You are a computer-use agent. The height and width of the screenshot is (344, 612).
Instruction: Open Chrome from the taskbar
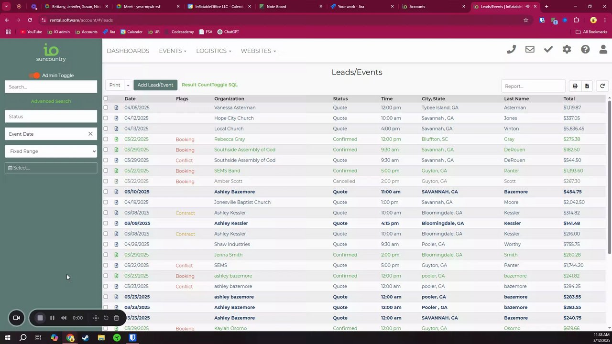click(70, 338)
